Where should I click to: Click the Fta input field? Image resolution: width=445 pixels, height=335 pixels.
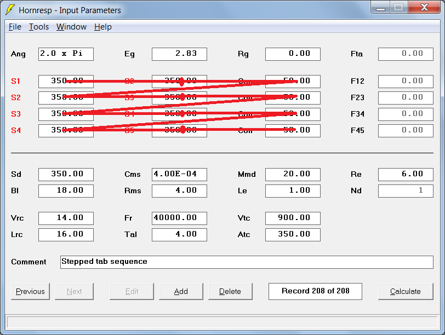click(406, 54)
